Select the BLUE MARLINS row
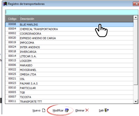The image size is (139, 116). point(69,24)
